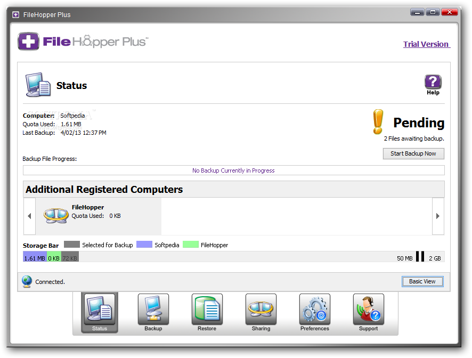Click the 1.61 MB storage bar segment
This screenshot has width=472, height=358.
tap(35, 257)
